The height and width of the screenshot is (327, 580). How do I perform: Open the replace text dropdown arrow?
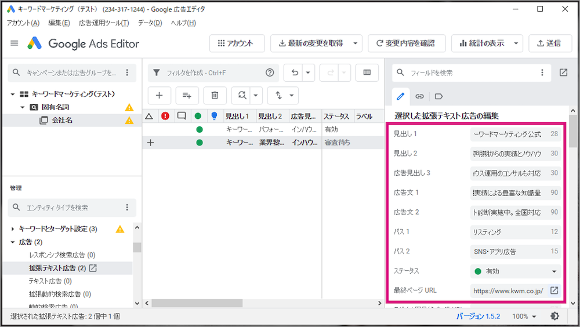coord(256,96)
